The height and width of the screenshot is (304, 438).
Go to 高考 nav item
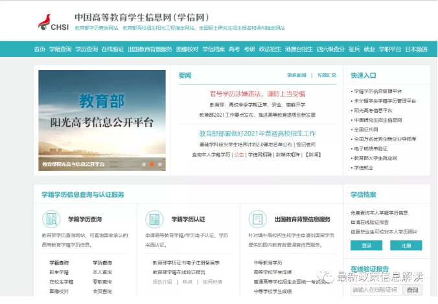click(x=234, y=49)
